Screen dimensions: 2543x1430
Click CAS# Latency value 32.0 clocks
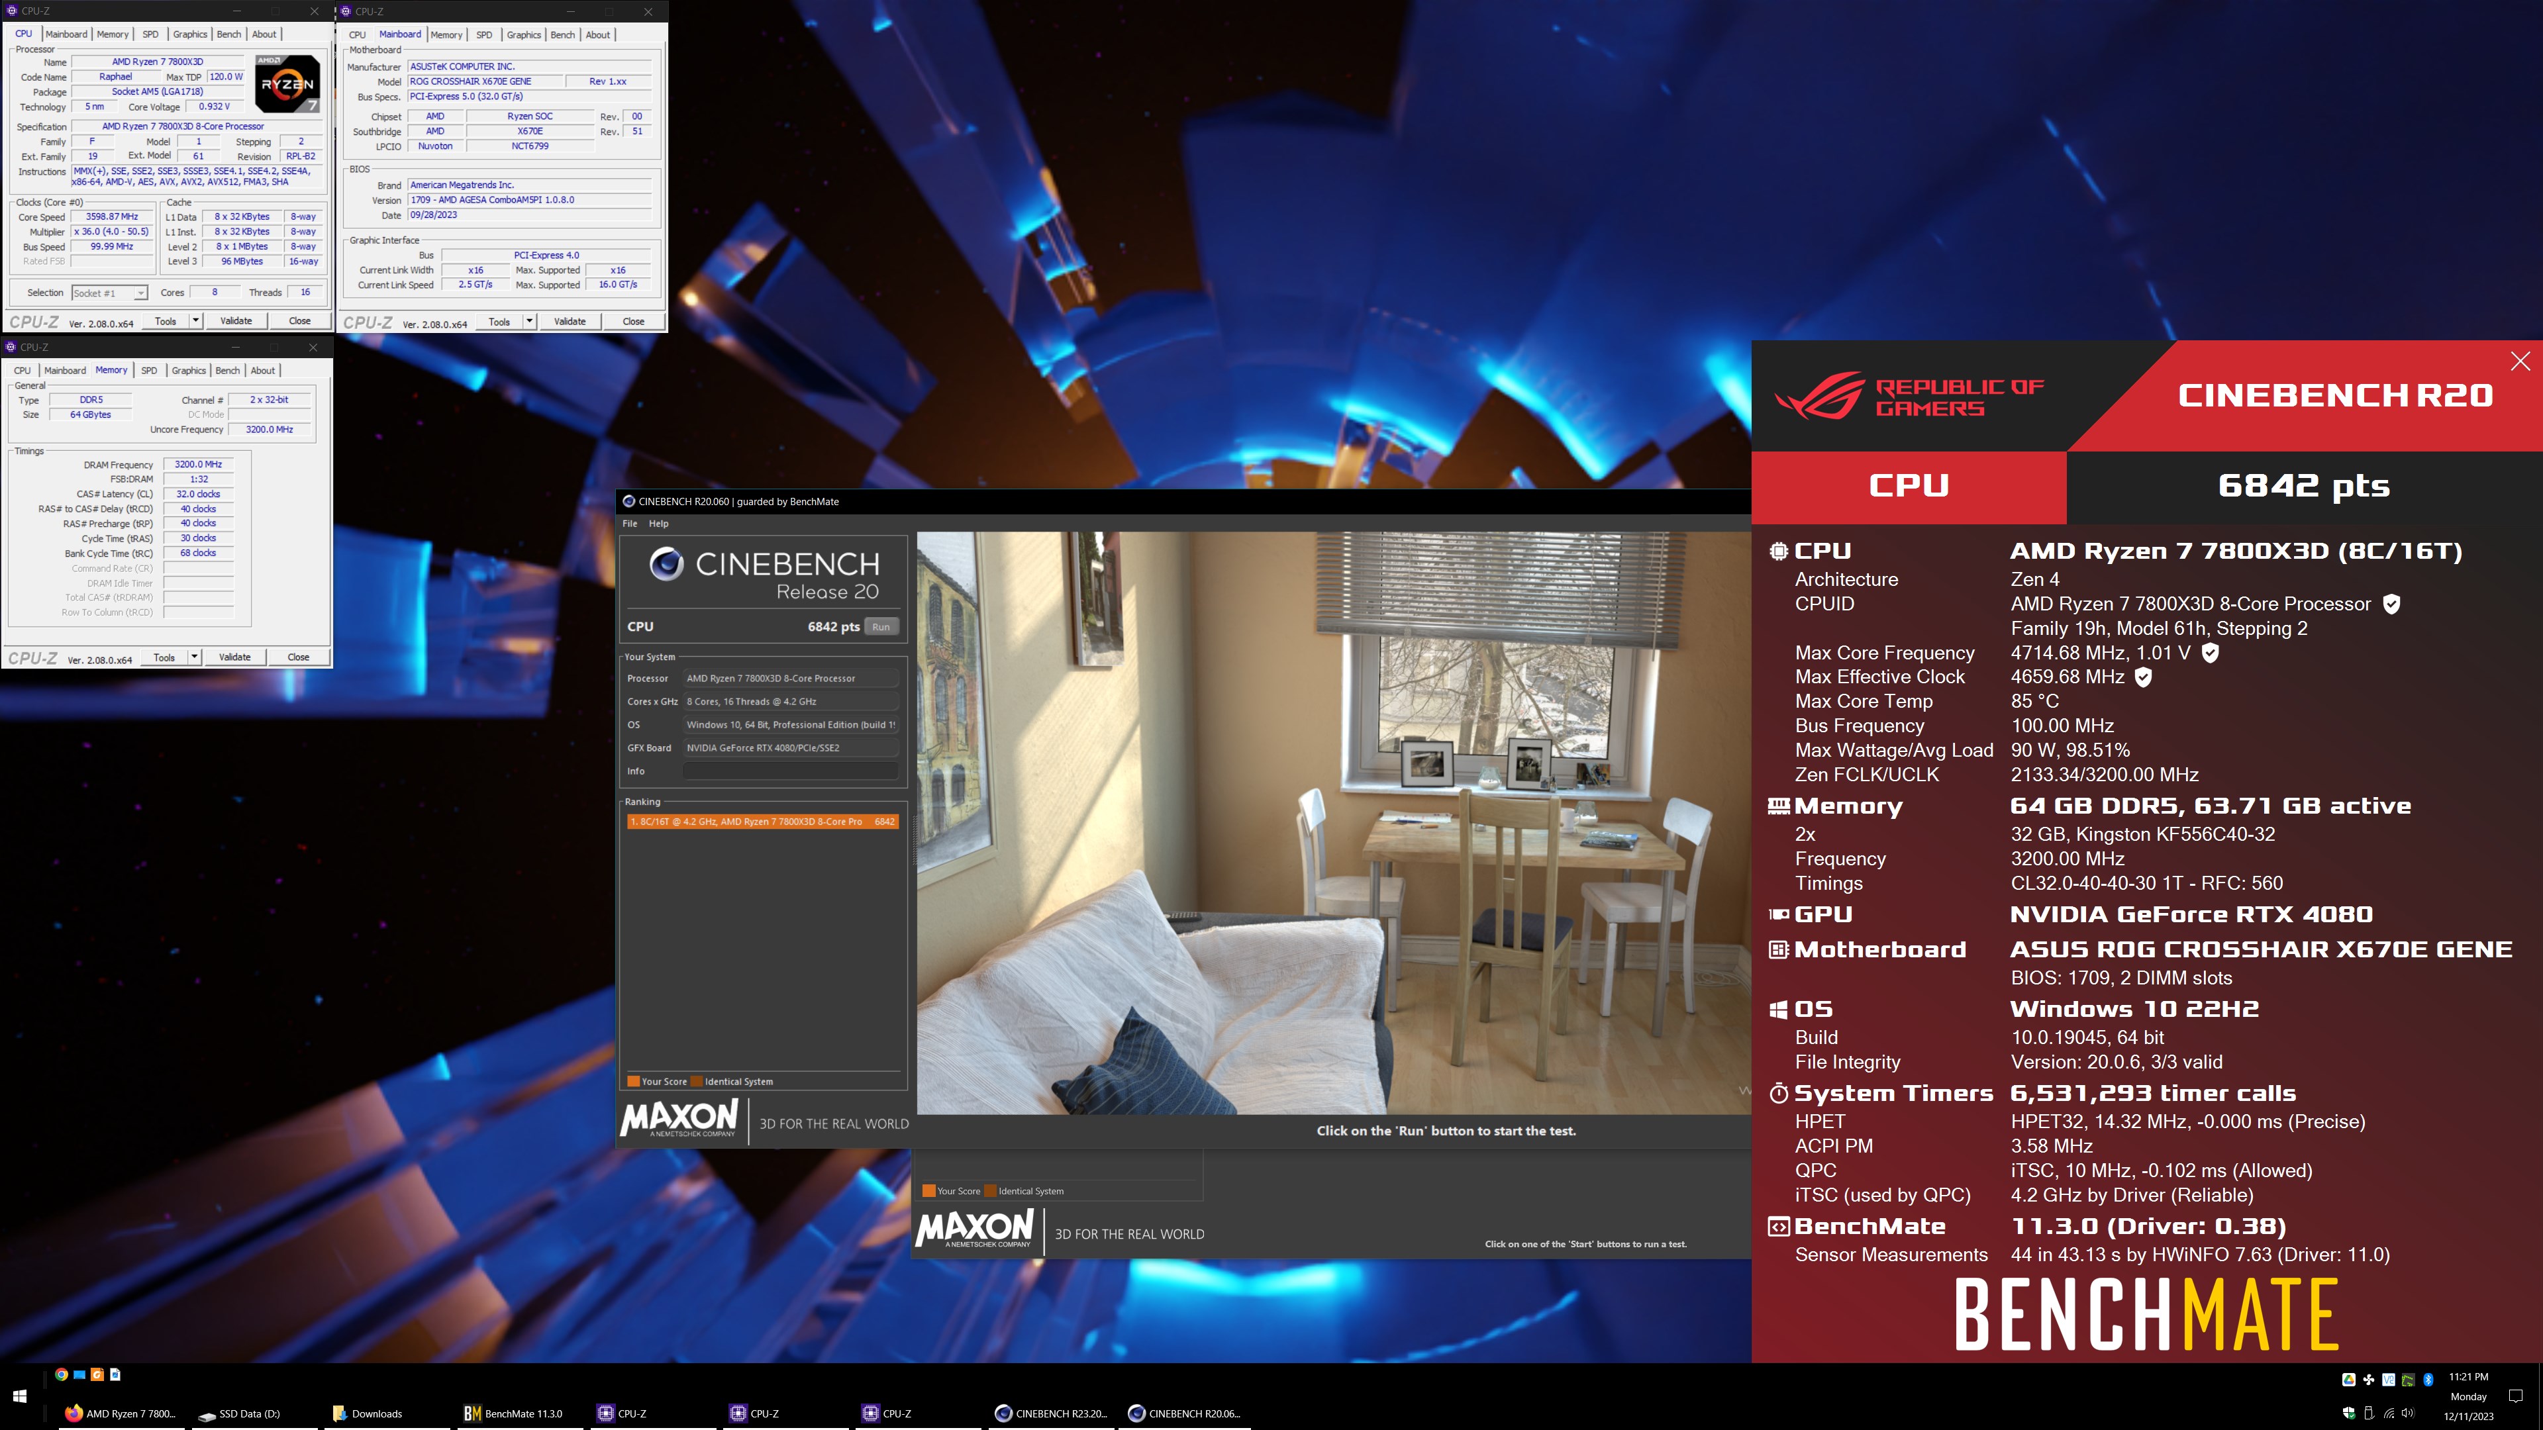tap(199, 493)
